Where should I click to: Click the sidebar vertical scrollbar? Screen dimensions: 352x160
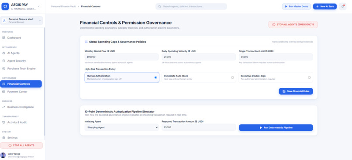44,82
